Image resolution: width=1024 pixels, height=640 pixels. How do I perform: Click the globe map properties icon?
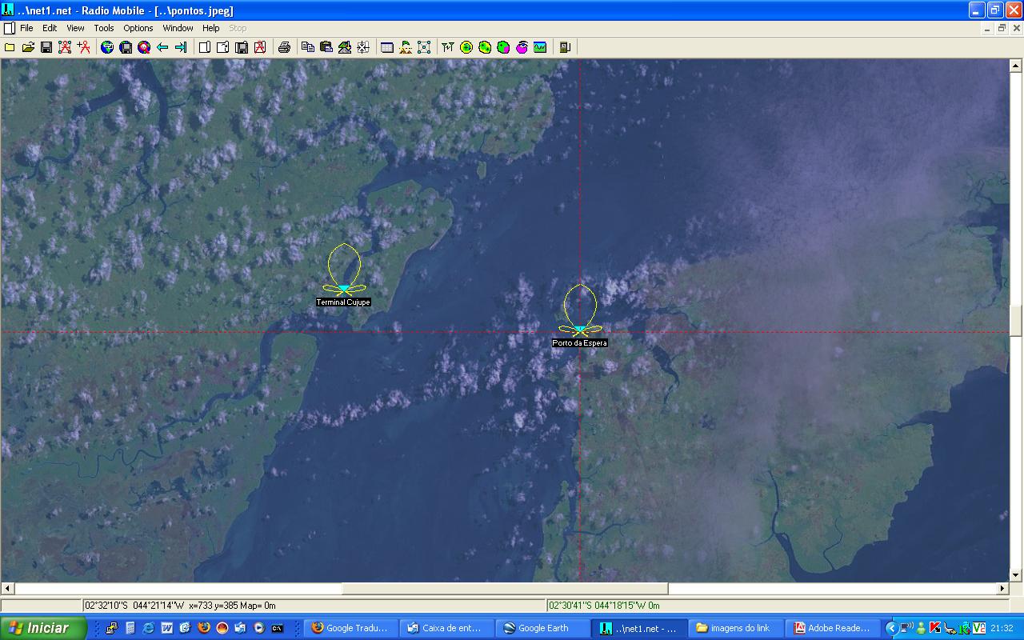(x=107, y=47)
